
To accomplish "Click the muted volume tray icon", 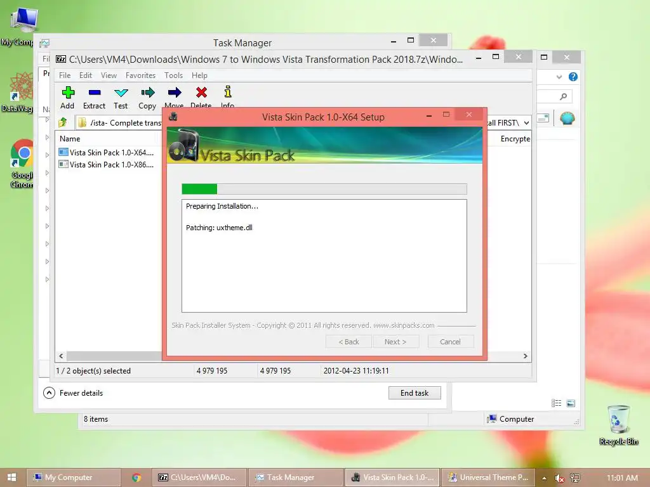I will pyautogui.click(x=559, y=478).
